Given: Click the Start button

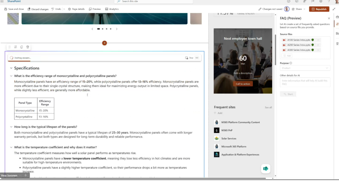Looking at the screenshot, I should pyautogui.click(x=288, y=94).
